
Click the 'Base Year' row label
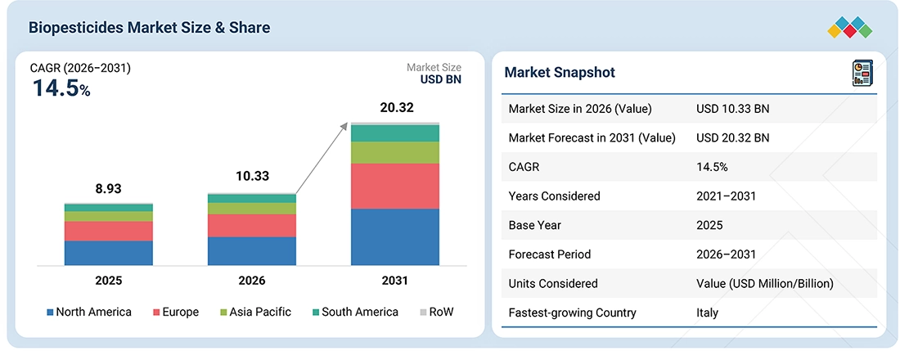(x=535, y=225)
